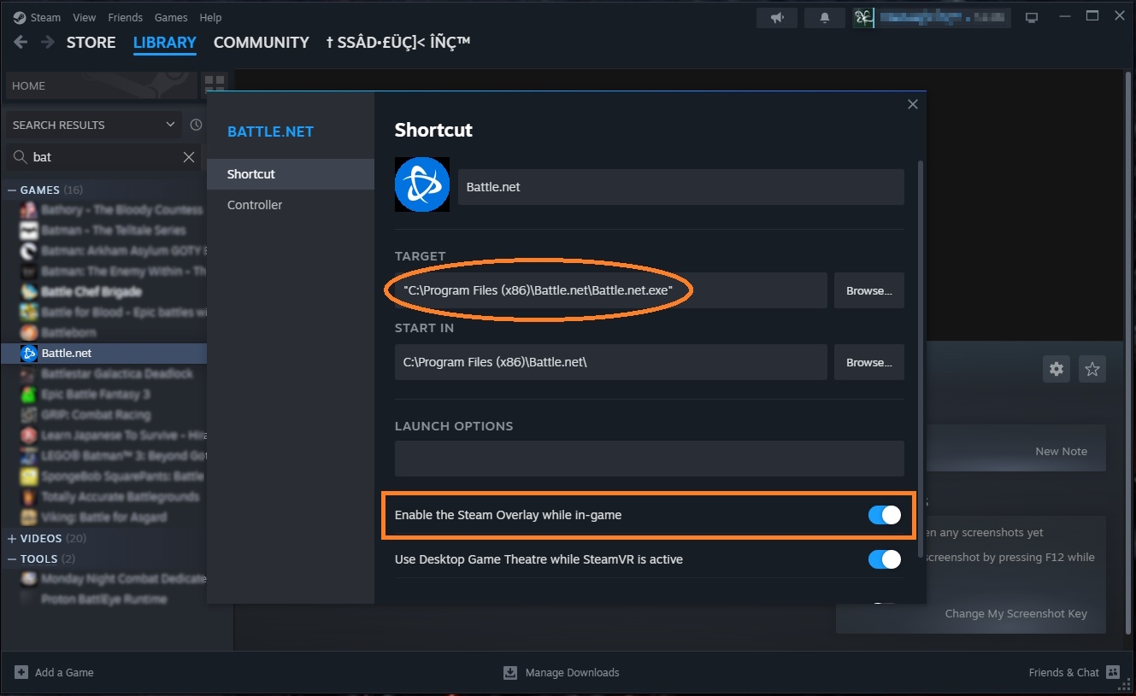Viewport: 1136px width, 696px height.
Task: Click the Steam announcements megaphone icon
Action: click(x=777, y=17)
